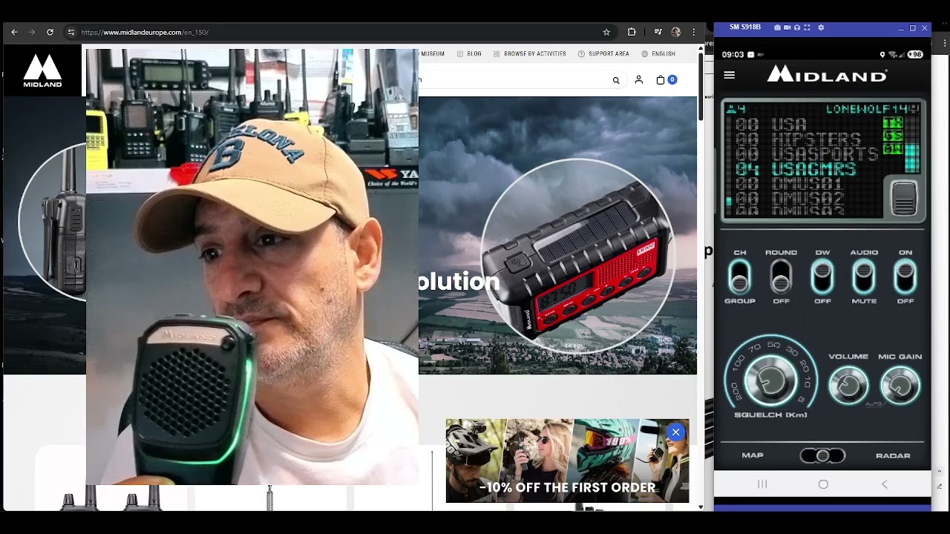
Task: Open the Support Area link
Action: coord(603,54)
